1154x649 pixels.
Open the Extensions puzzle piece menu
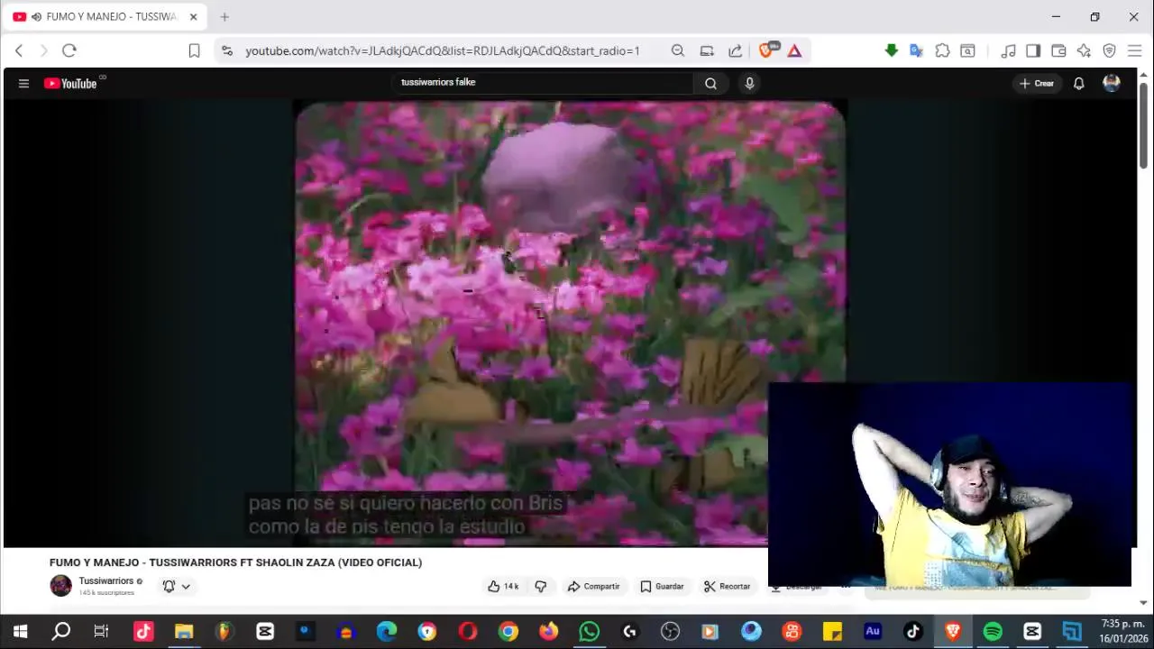click(x=942, y=51)
